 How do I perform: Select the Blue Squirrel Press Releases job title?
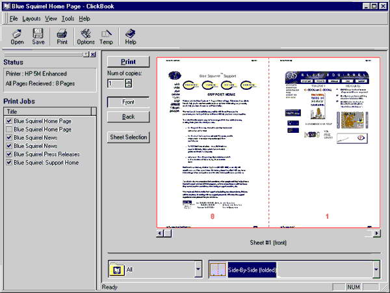click(x=47, y=154)
